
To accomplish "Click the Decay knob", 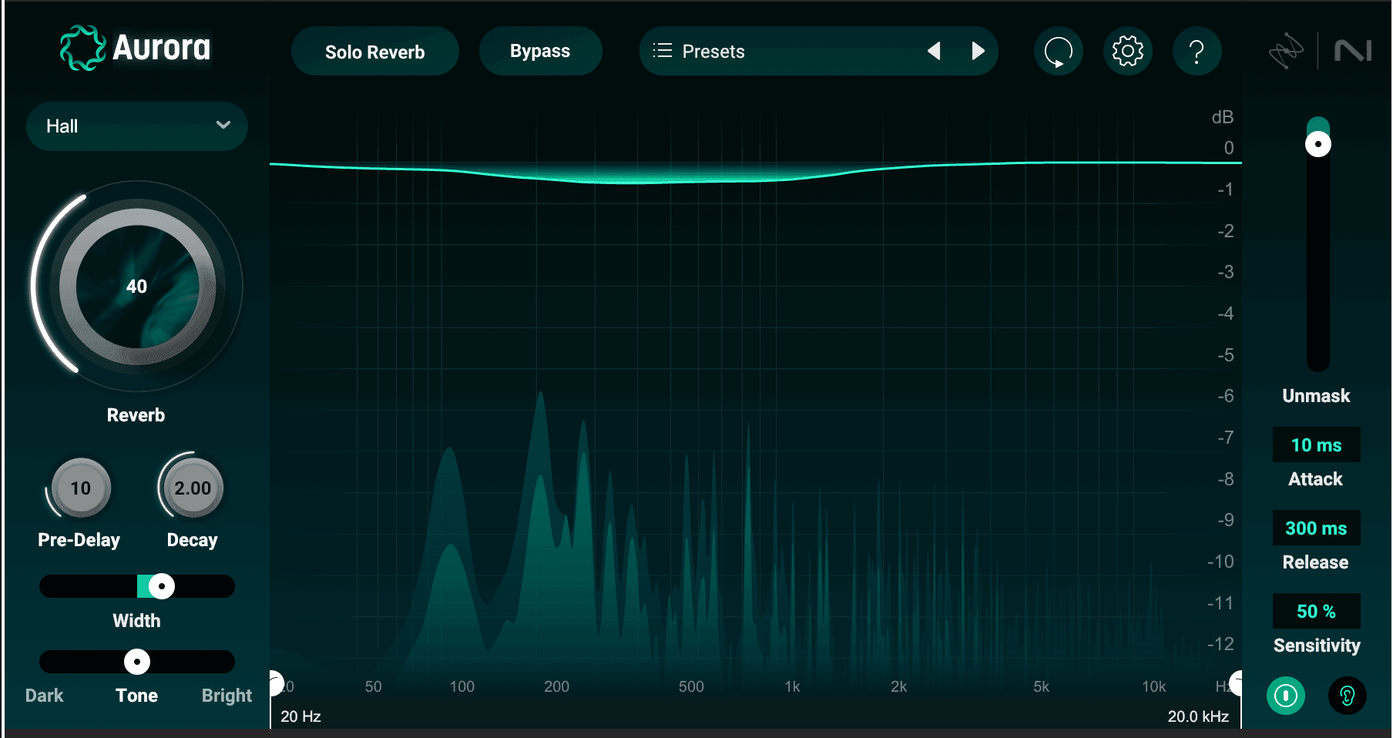I will (x=193, y=488).
